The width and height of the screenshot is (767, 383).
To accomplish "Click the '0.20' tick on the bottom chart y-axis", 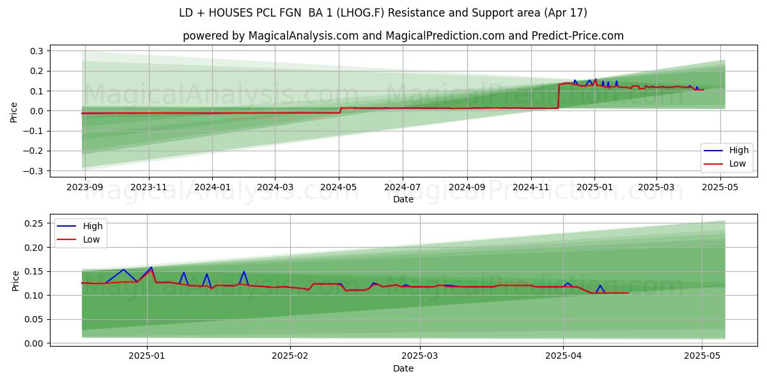I will [35, 248].
